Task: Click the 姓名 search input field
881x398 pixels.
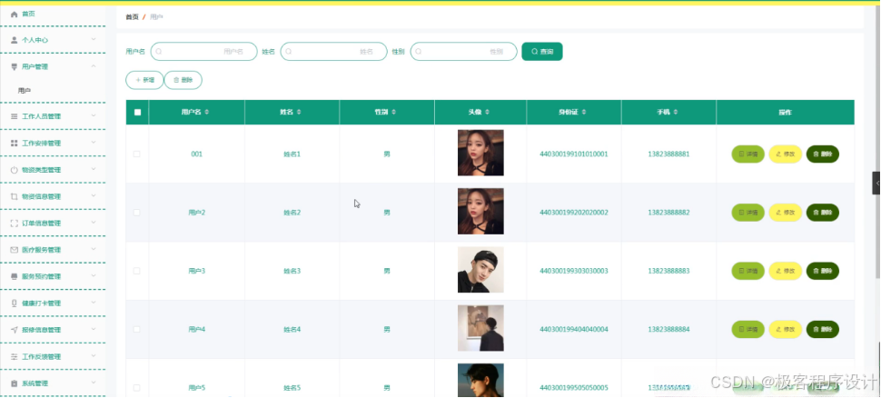Action: tap(333, 52)
